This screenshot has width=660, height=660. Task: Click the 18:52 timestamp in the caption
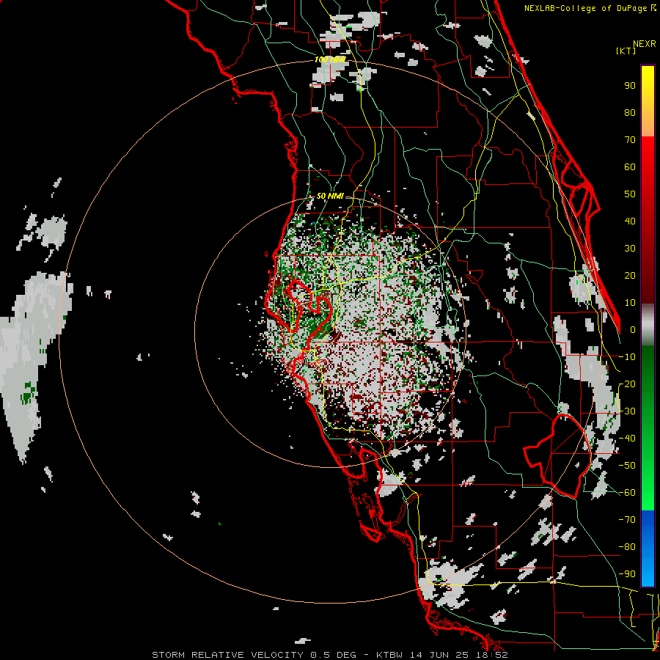[x=493, y=655]
